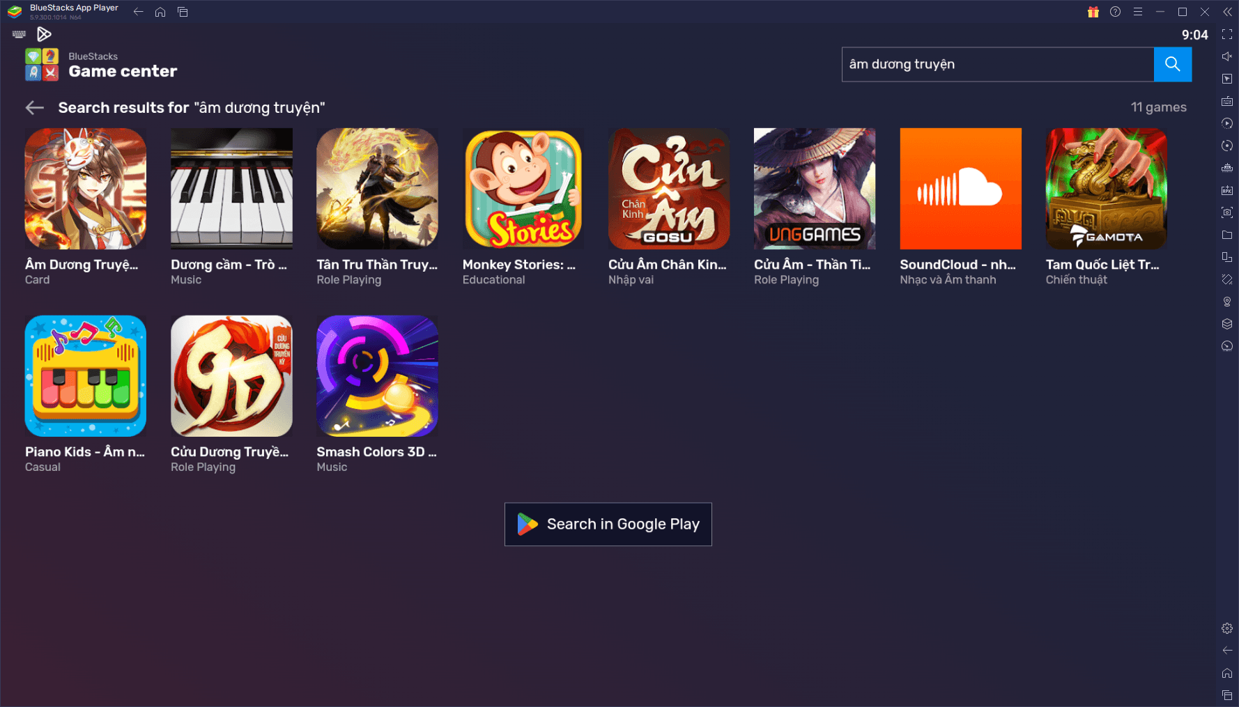Screen dimensions: 1239x707
Task: Open the Play Store icon below title
Action: click(x=44, y=34)
